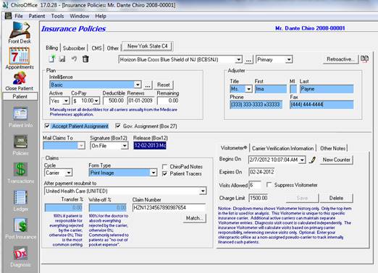Open the Help menu

click(101, 16)
